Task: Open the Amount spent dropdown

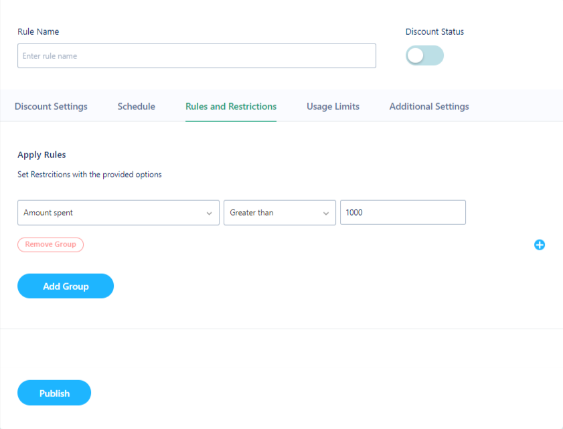Action: click(118, 213)
